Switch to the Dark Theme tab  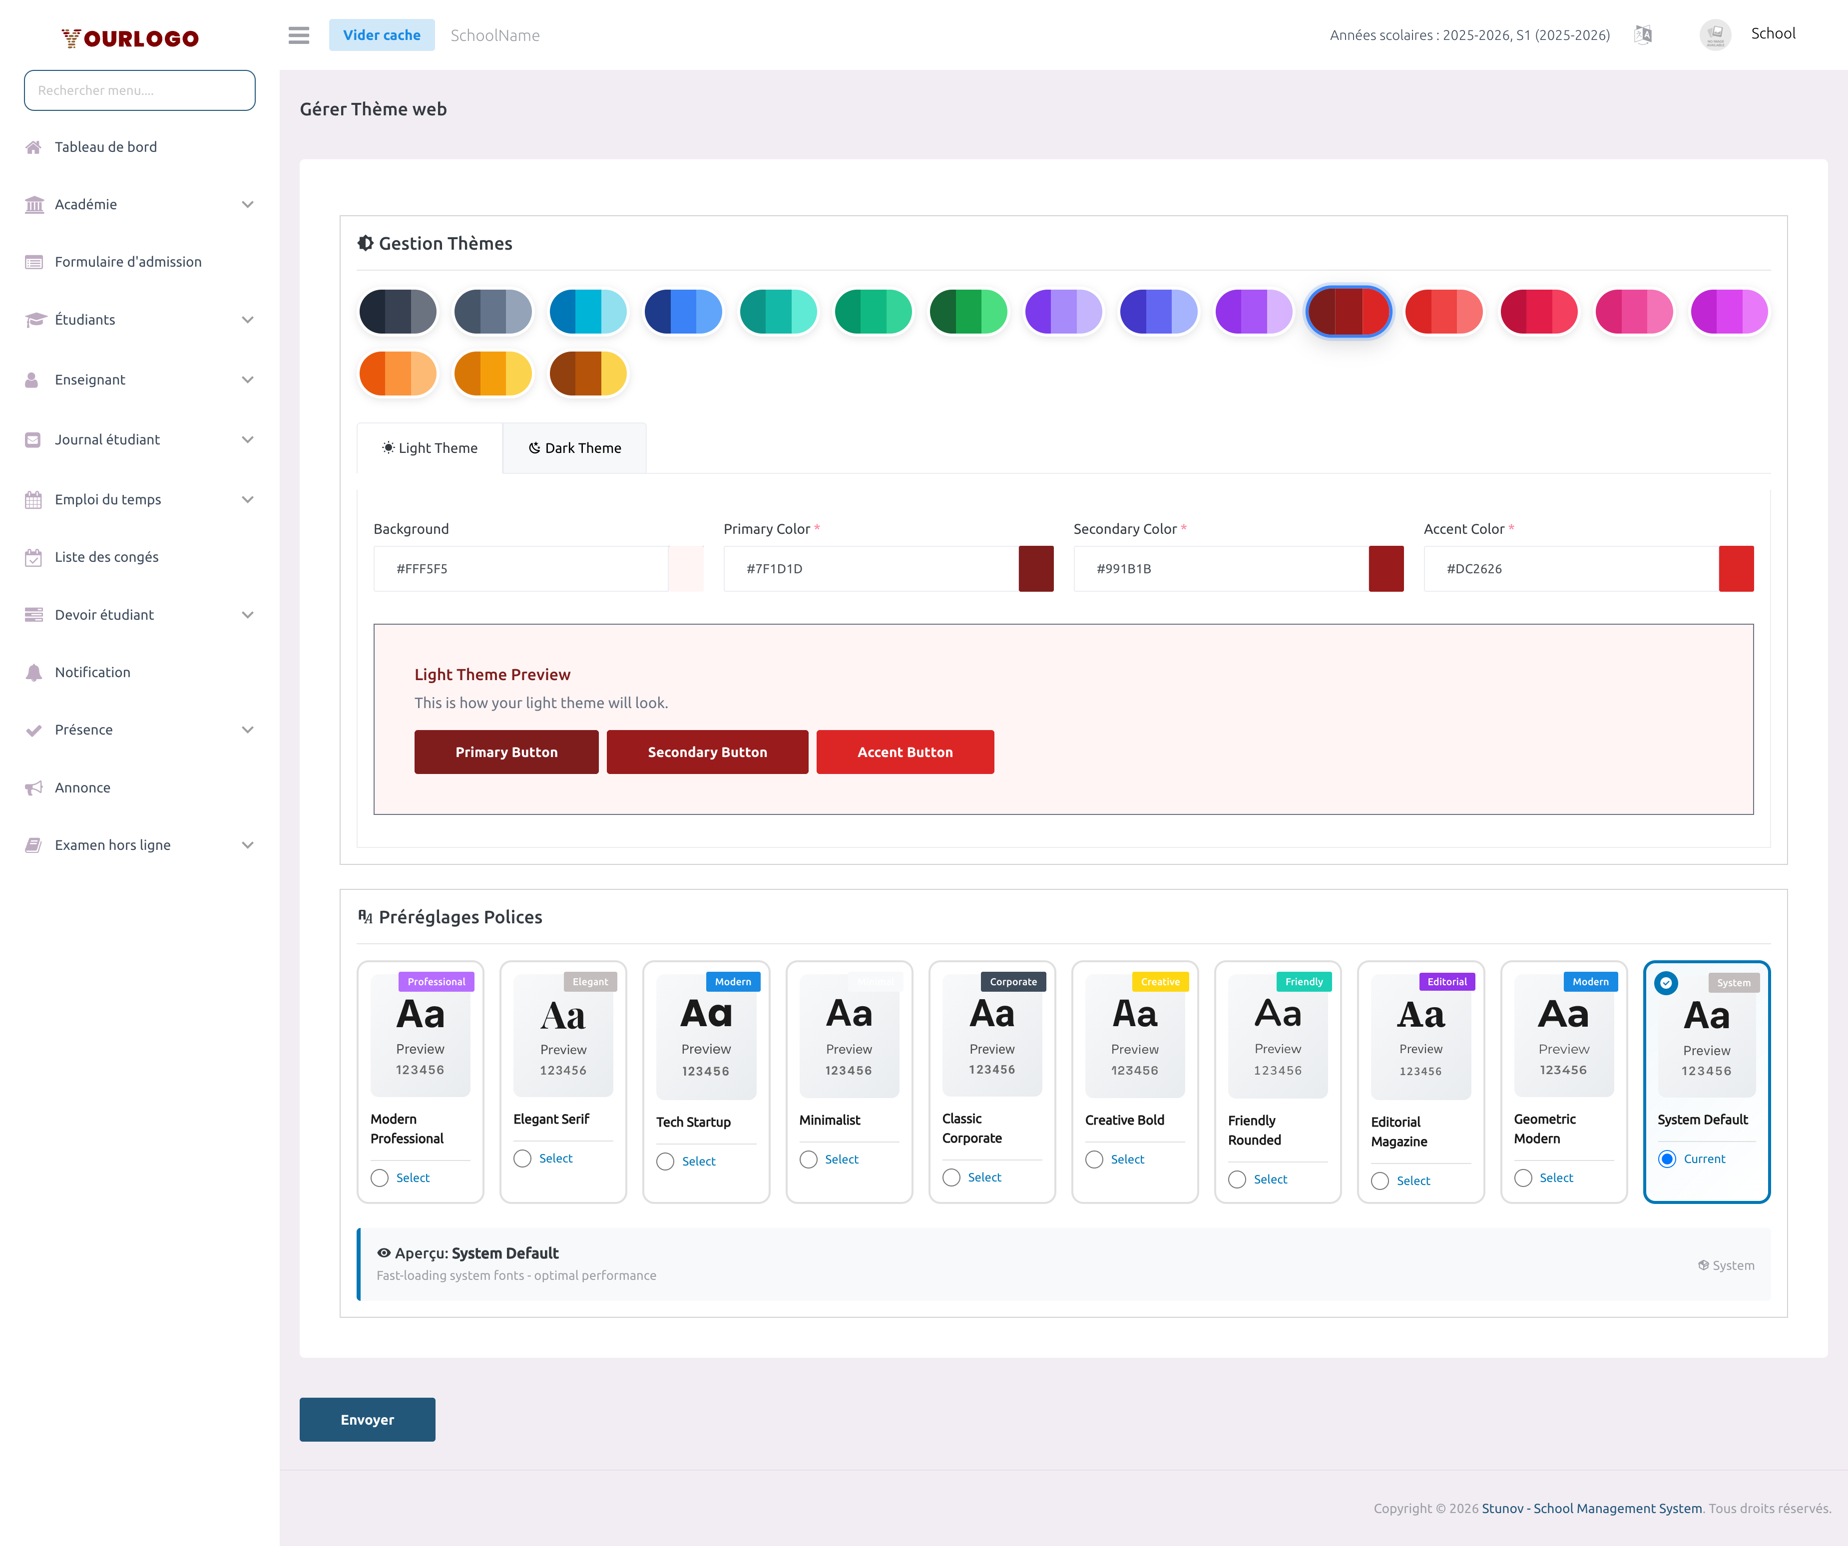click(x=574, y=448)
